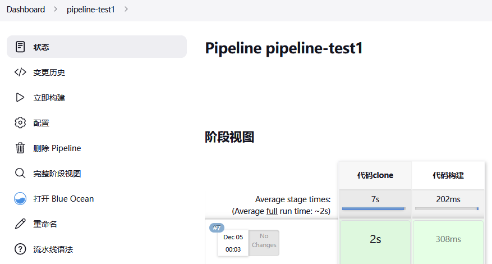The image size is (492, 264).
Task: Open pipeline-test1 breadcrumb link
Action: pos(90,10)
